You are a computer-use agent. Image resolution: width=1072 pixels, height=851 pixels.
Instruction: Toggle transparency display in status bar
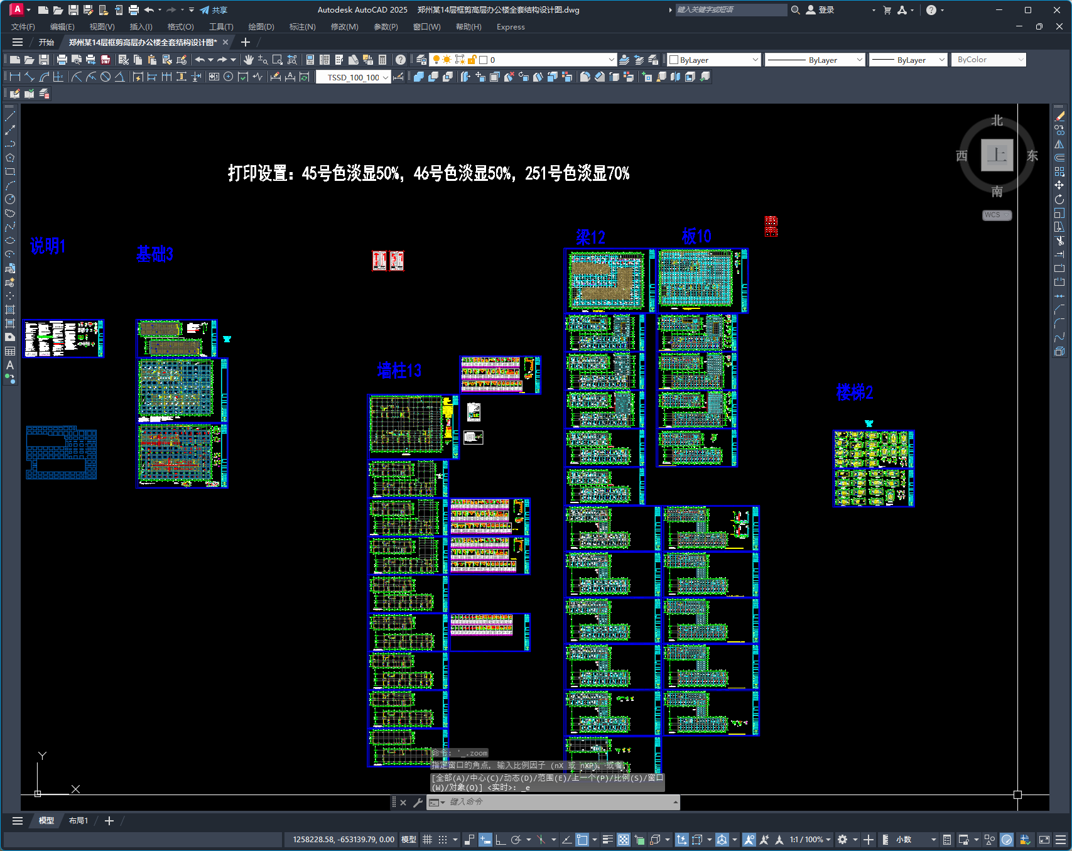tap(624, 840)
